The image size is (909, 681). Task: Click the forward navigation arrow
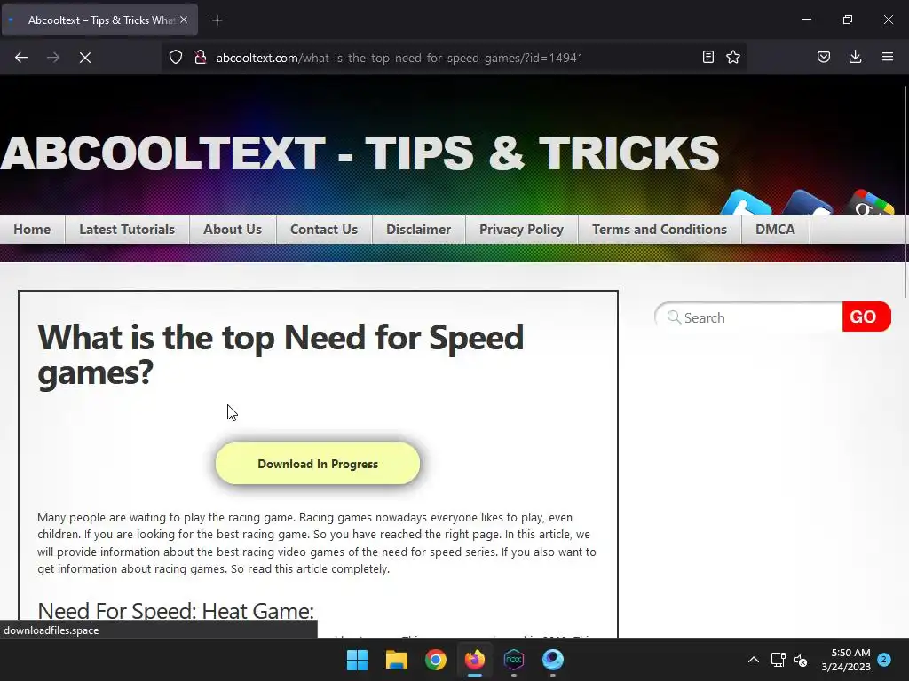click(53, 58)
